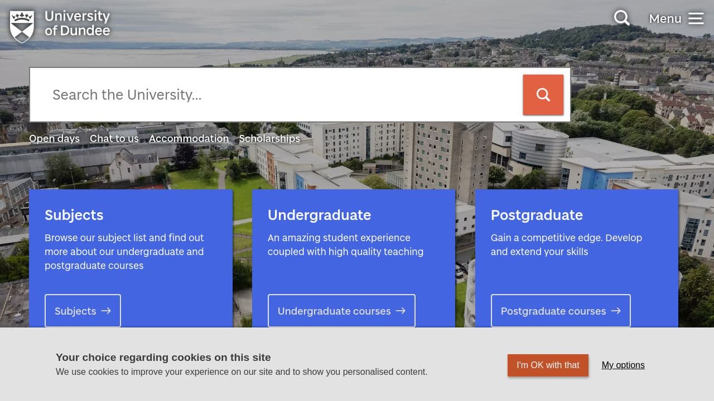Visit the Accommodation page link
This screenshot has height=401, width=714.
click(x=189, y=138)
